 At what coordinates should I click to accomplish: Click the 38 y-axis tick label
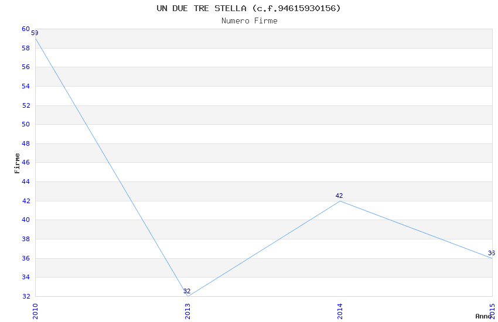tap(26, 239)
